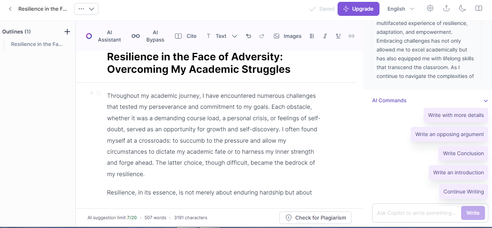Image resolution: width=492 pixels, height=228 pixels.
Task: Open the English language dropdown
Action: point(401,9)
